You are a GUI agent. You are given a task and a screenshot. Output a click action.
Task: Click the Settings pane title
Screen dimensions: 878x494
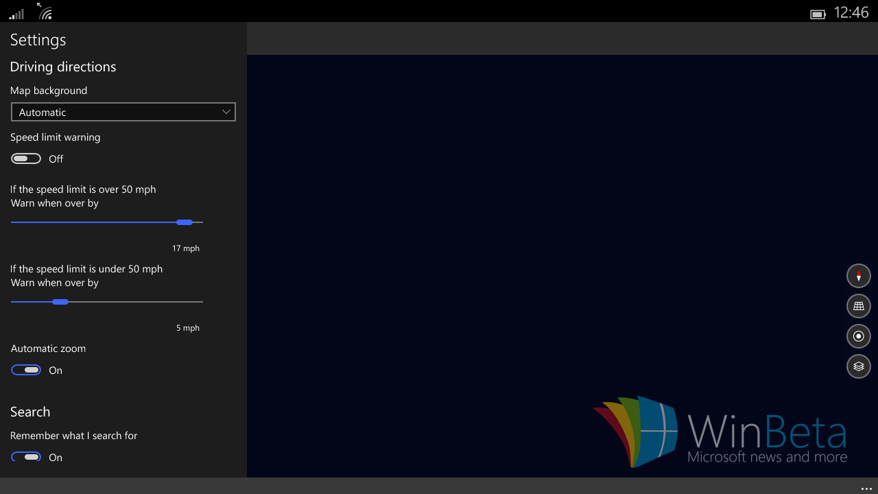(38, 40)
